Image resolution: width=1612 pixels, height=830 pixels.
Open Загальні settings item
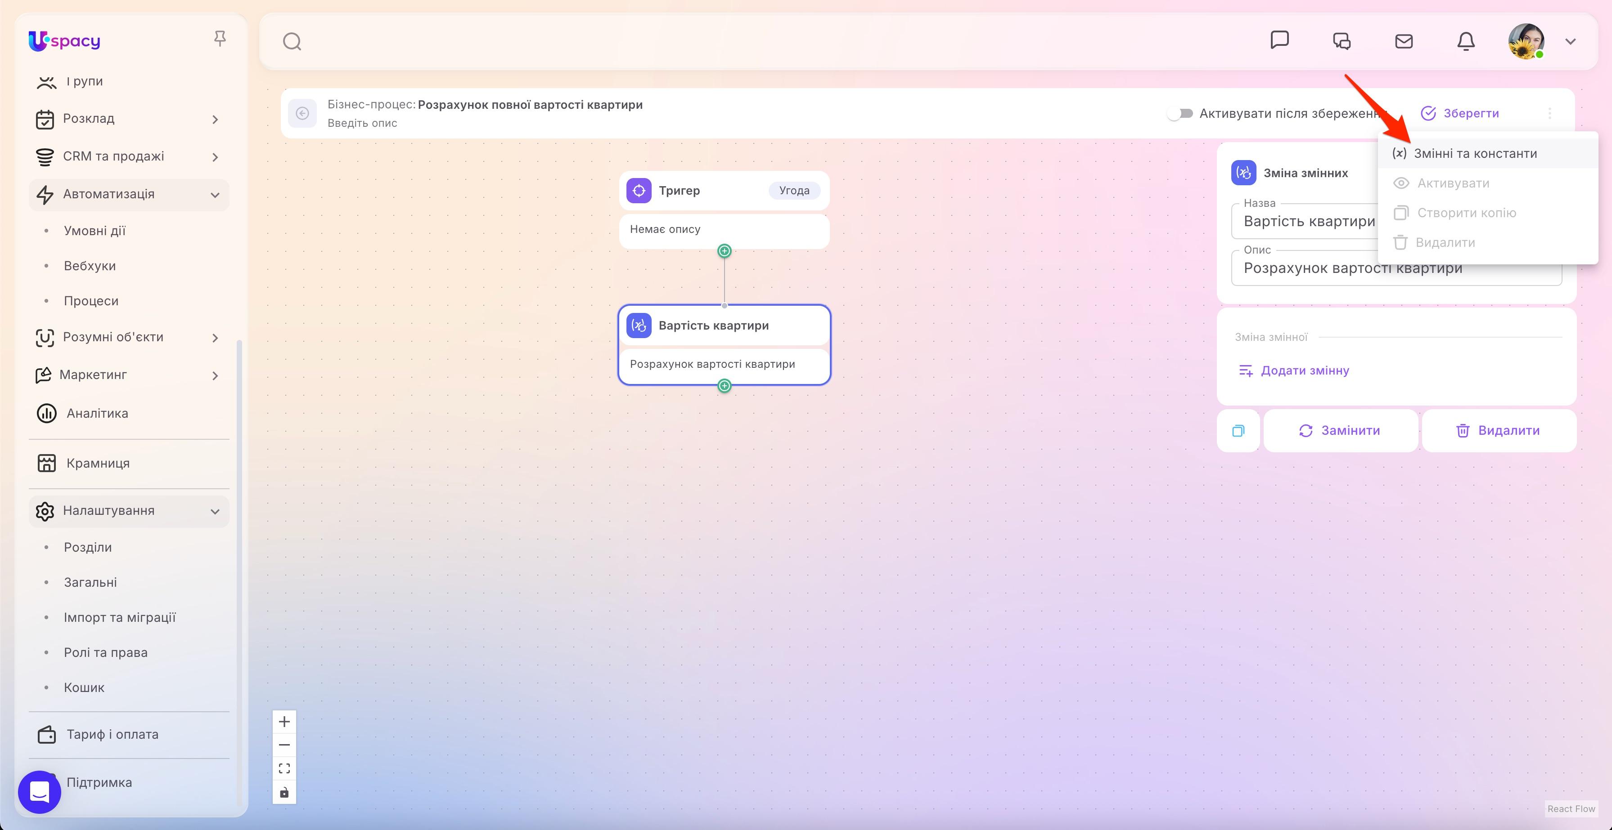[90, 582]
